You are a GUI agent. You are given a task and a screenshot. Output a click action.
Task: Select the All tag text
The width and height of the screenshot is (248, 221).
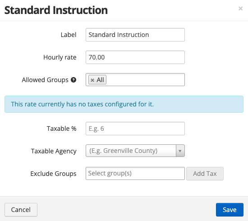100,80
